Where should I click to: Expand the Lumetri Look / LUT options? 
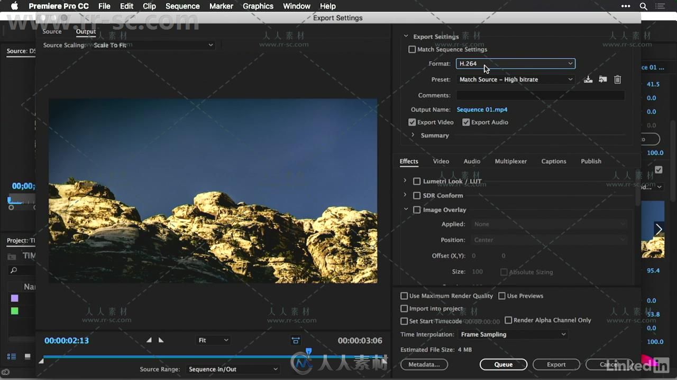coord(405,180)
